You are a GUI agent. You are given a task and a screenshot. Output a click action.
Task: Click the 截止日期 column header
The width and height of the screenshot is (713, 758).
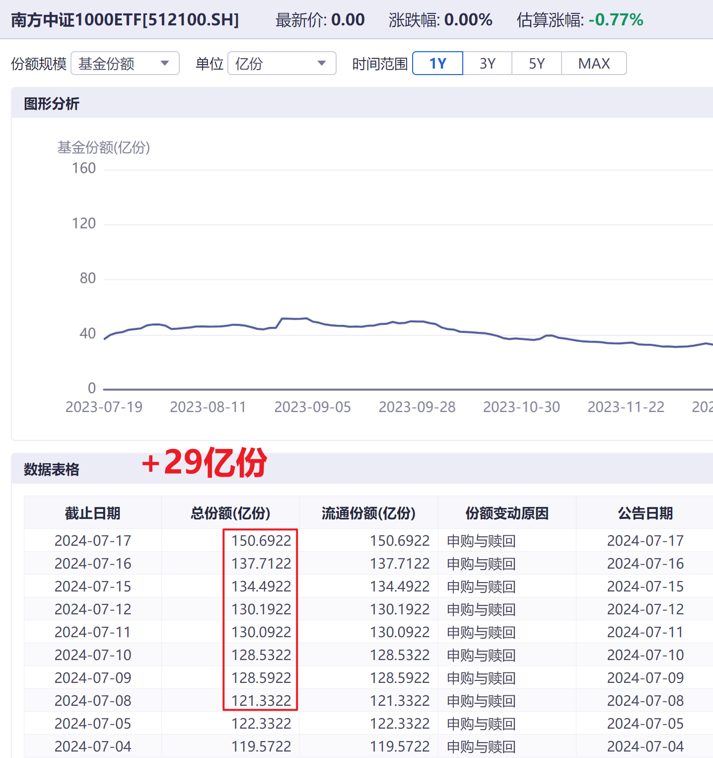click(93, 513)
